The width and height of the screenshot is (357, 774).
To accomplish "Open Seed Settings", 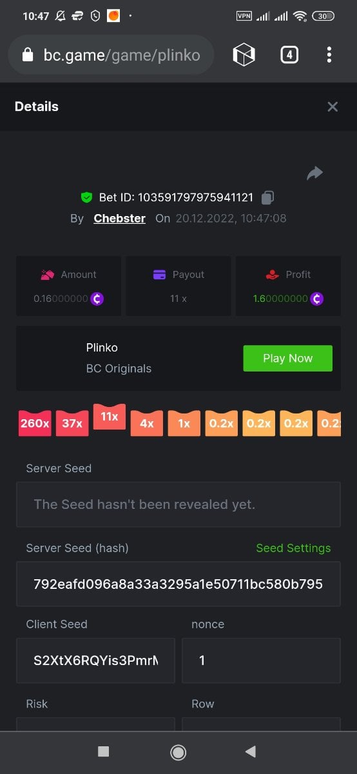I will (293, 548).
